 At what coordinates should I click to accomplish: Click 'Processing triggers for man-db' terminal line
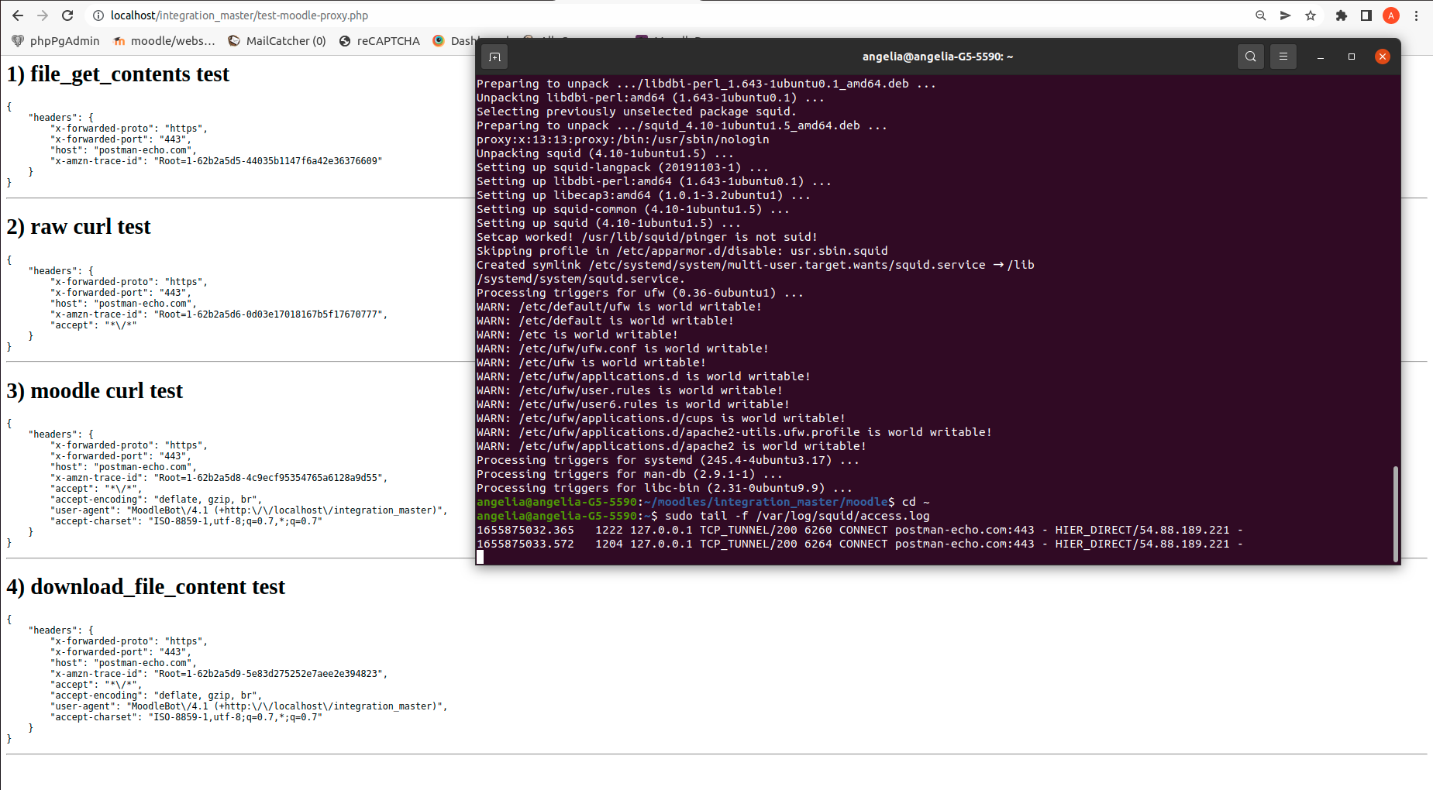pyautogui.click(x=629, y=474)
